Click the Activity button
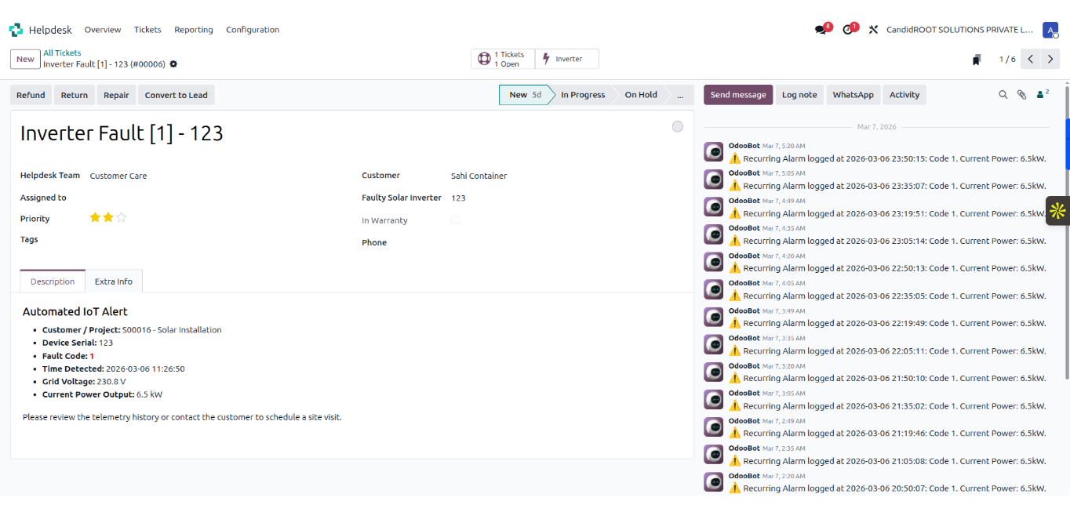This screenshot has height=512, width=1070. point(904,95)
